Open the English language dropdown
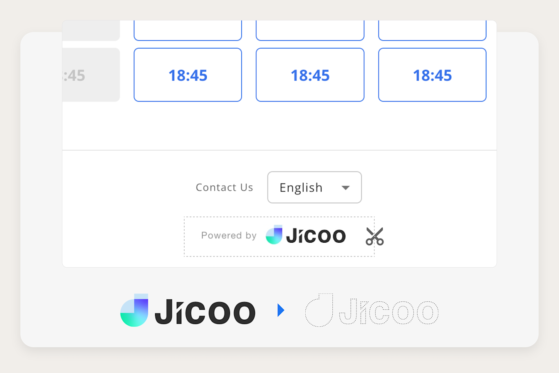The image size is (559, 373). click(x=314, y=187)
